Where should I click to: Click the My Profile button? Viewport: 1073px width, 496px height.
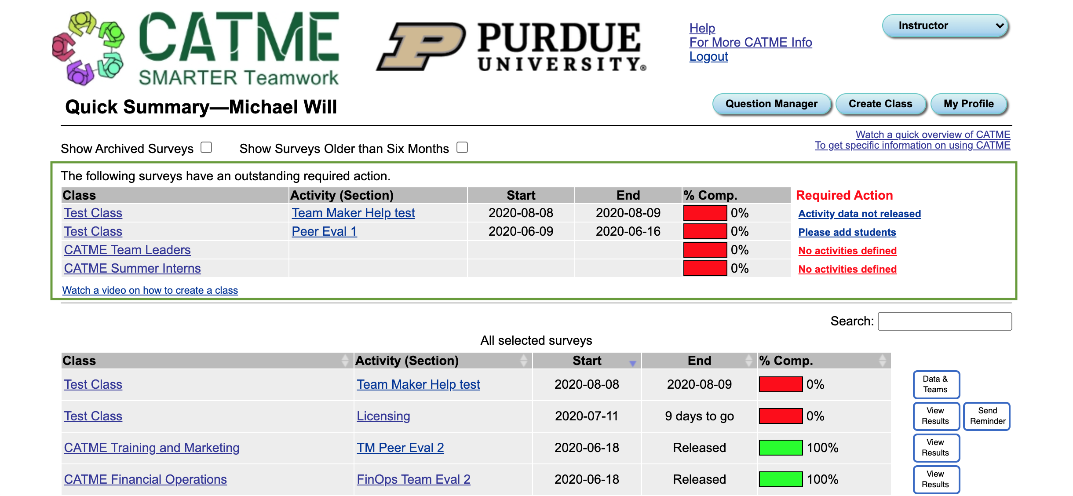coord(968,104)
